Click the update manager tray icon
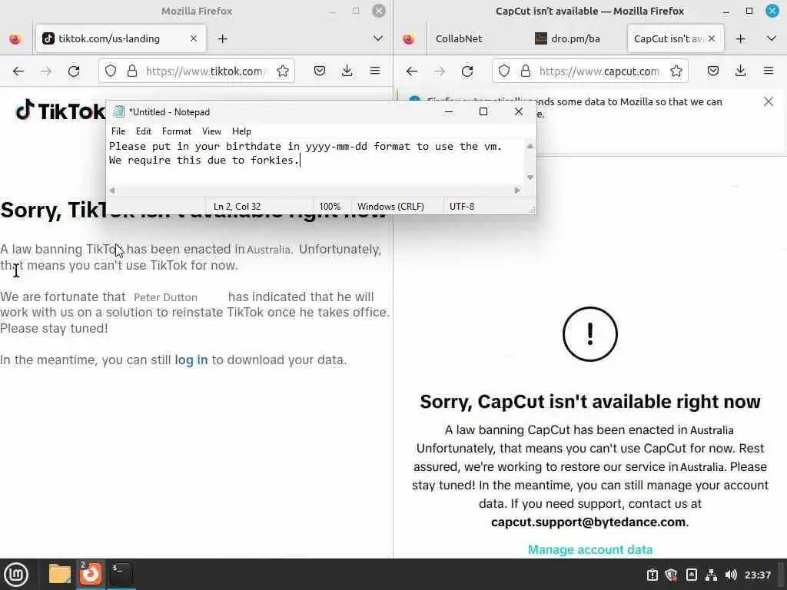 [x=652, y=575]
